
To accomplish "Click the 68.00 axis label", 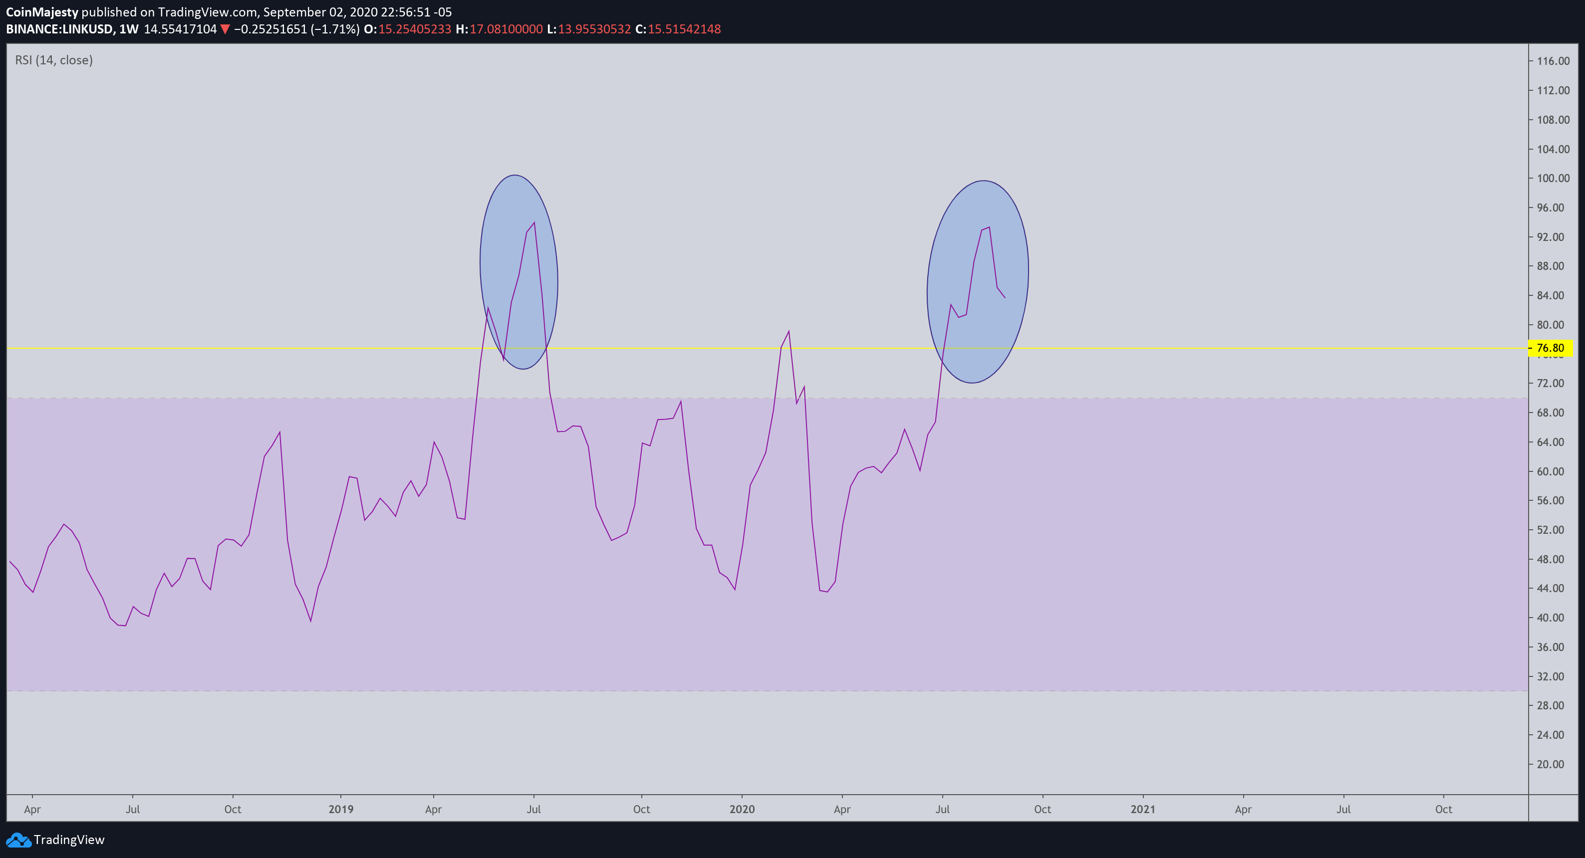I will pos(1551,413).
